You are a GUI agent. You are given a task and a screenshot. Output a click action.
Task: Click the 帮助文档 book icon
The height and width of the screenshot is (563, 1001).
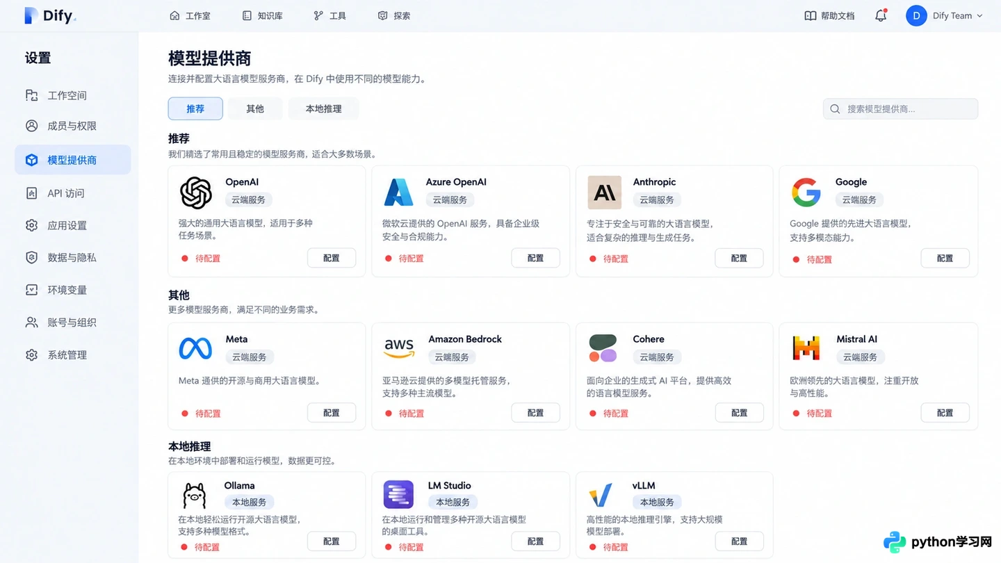click(x=810, y=15)
